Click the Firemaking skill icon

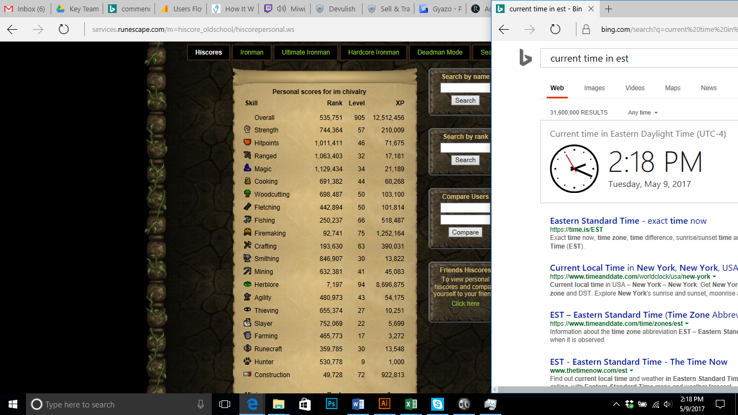coord(247,233)
